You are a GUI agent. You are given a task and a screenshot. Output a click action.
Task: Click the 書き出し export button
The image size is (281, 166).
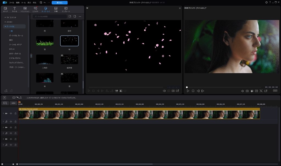coord(60,2)
